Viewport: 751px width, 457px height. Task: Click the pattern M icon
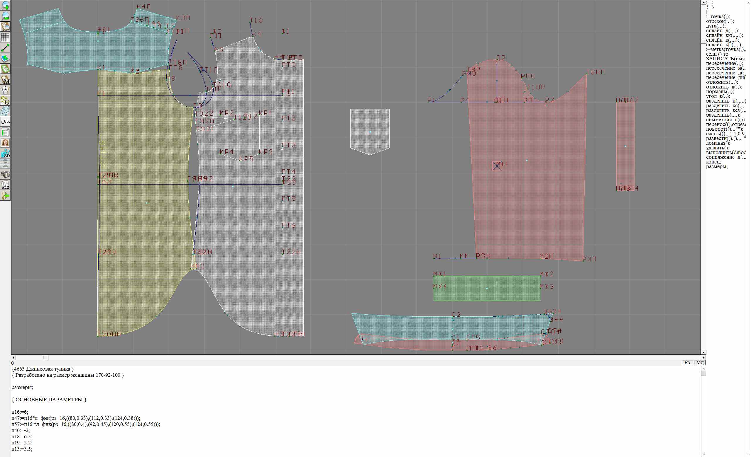pos(6,79)
